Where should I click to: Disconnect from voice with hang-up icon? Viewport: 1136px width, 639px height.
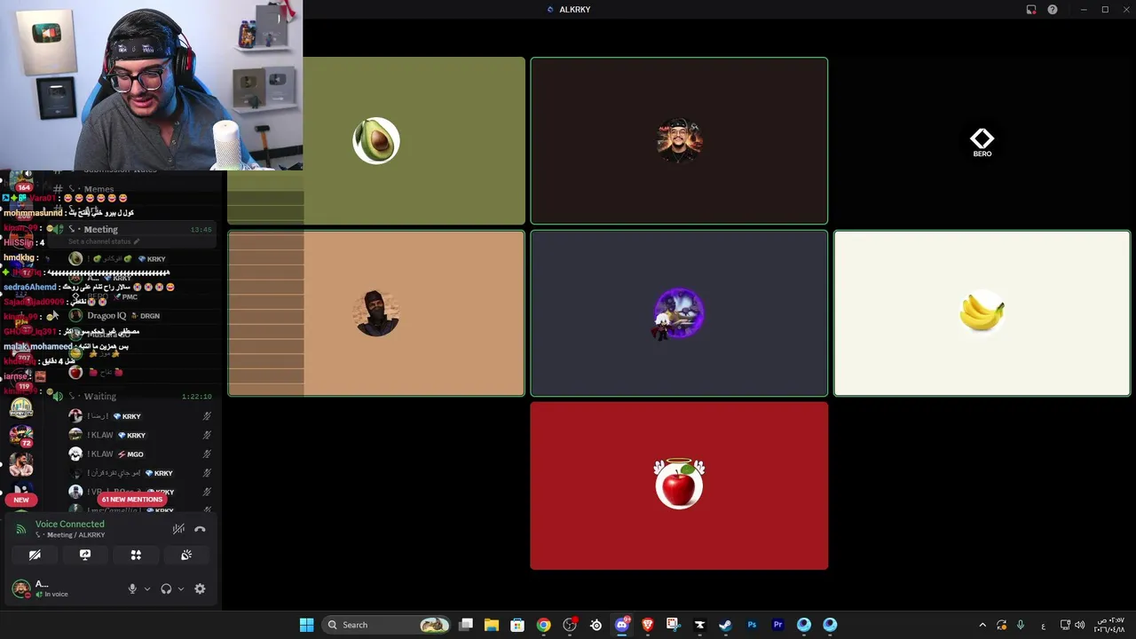tap(200, 529)
